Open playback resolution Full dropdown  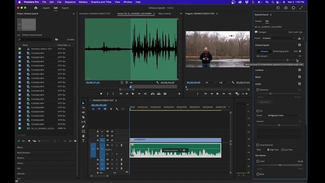224,82
